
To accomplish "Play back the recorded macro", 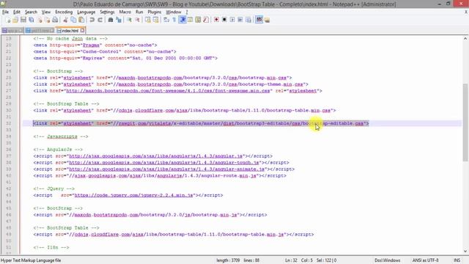I will [x=232, y=20].
